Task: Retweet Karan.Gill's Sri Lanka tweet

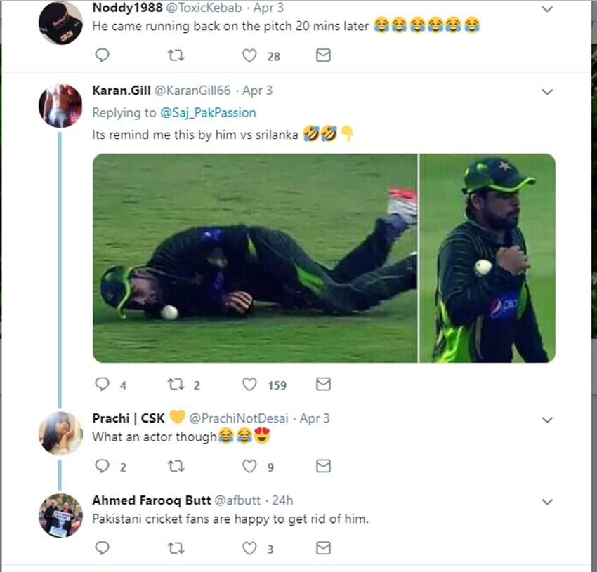Action: pyautogui.click(x=176, y=384)
